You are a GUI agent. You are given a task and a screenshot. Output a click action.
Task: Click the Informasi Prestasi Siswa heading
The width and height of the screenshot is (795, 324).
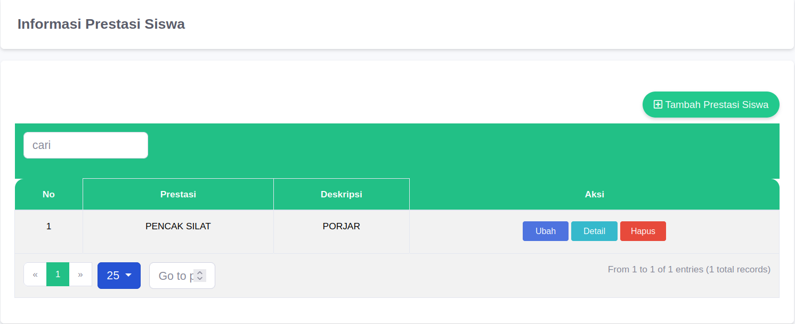[x=101, y=24]
